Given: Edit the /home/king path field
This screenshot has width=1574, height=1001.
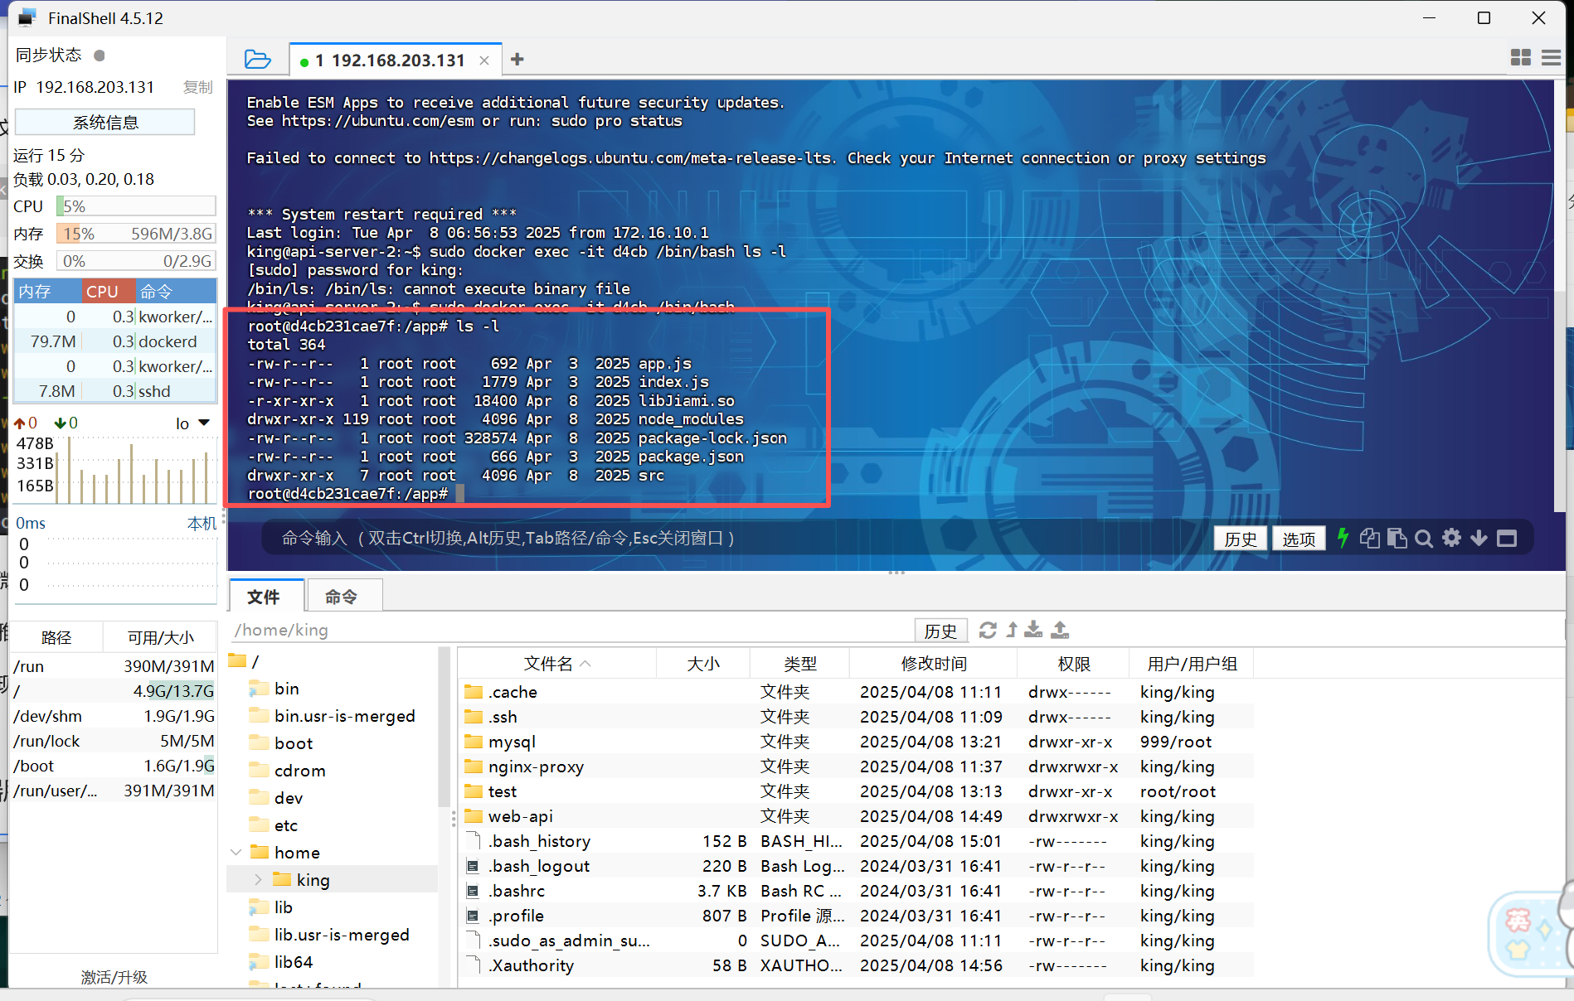Looking at the screenshot, I should [x=572, y=631].
